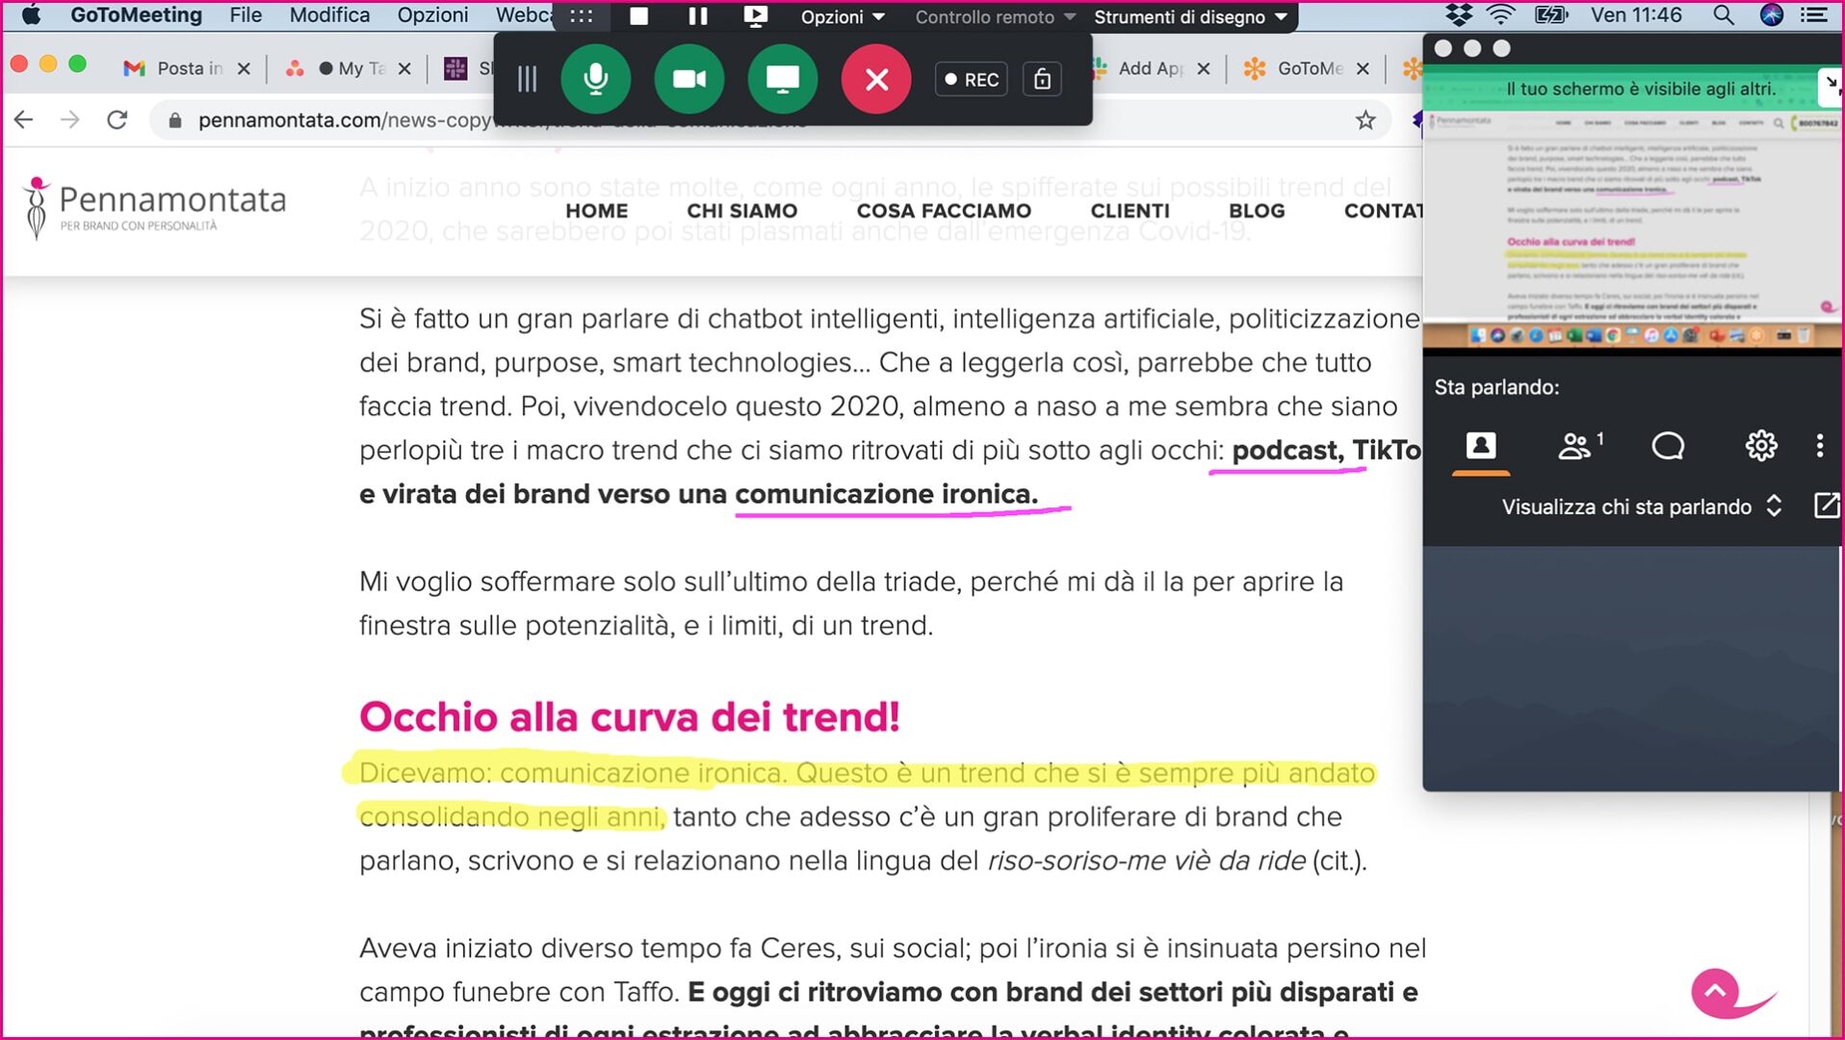Screen dimensions: 1845x1040
Task: Open the BLOG link on the Pennamontata site
Action: click(1257, 210)
